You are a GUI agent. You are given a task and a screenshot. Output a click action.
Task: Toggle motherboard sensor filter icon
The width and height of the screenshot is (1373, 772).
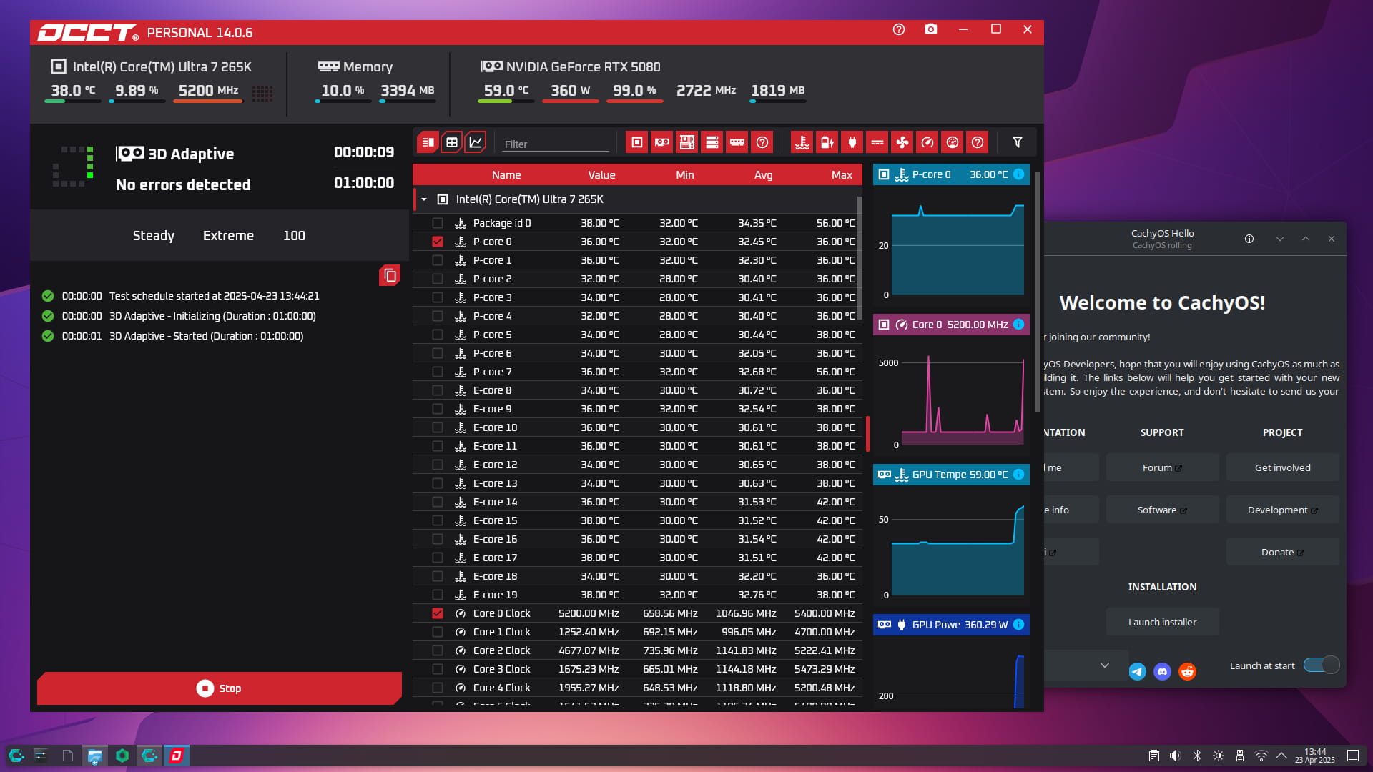click(x=686, y=142)
